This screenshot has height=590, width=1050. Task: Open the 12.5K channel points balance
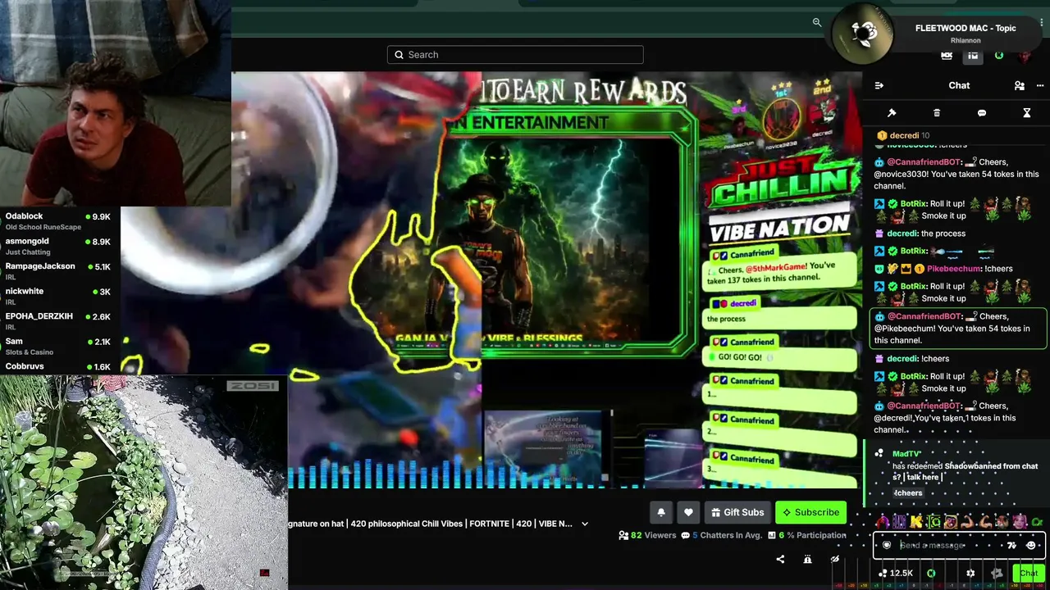(x=896, y=574)
